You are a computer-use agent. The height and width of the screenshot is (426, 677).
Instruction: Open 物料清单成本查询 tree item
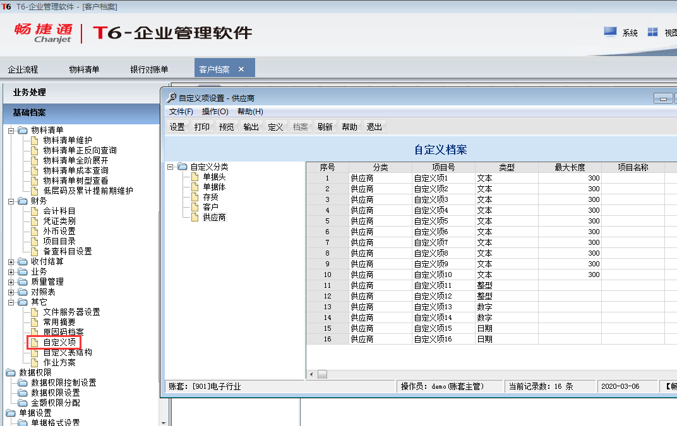[x=76, y=170]
